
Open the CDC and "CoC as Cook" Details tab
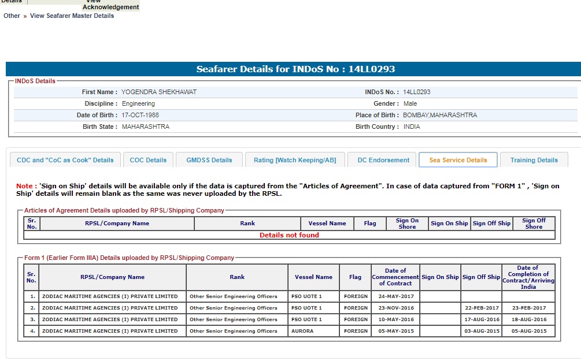(65, 160)
